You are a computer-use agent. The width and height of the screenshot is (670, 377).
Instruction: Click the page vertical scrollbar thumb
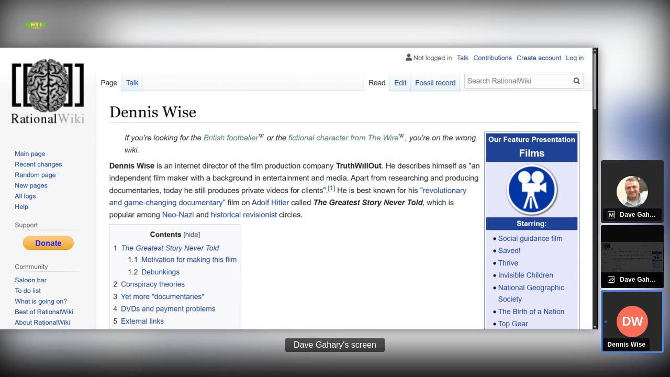595,82
